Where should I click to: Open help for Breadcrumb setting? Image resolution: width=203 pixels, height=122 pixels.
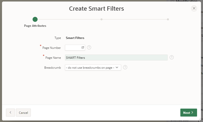point(125,67)
